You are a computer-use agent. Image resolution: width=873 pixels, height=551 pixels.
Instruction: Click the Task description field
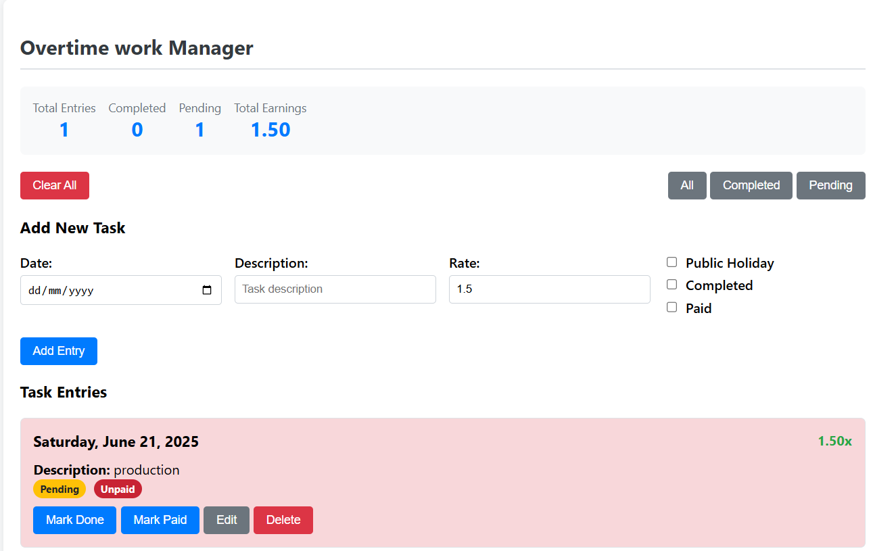tap(335, 289)
